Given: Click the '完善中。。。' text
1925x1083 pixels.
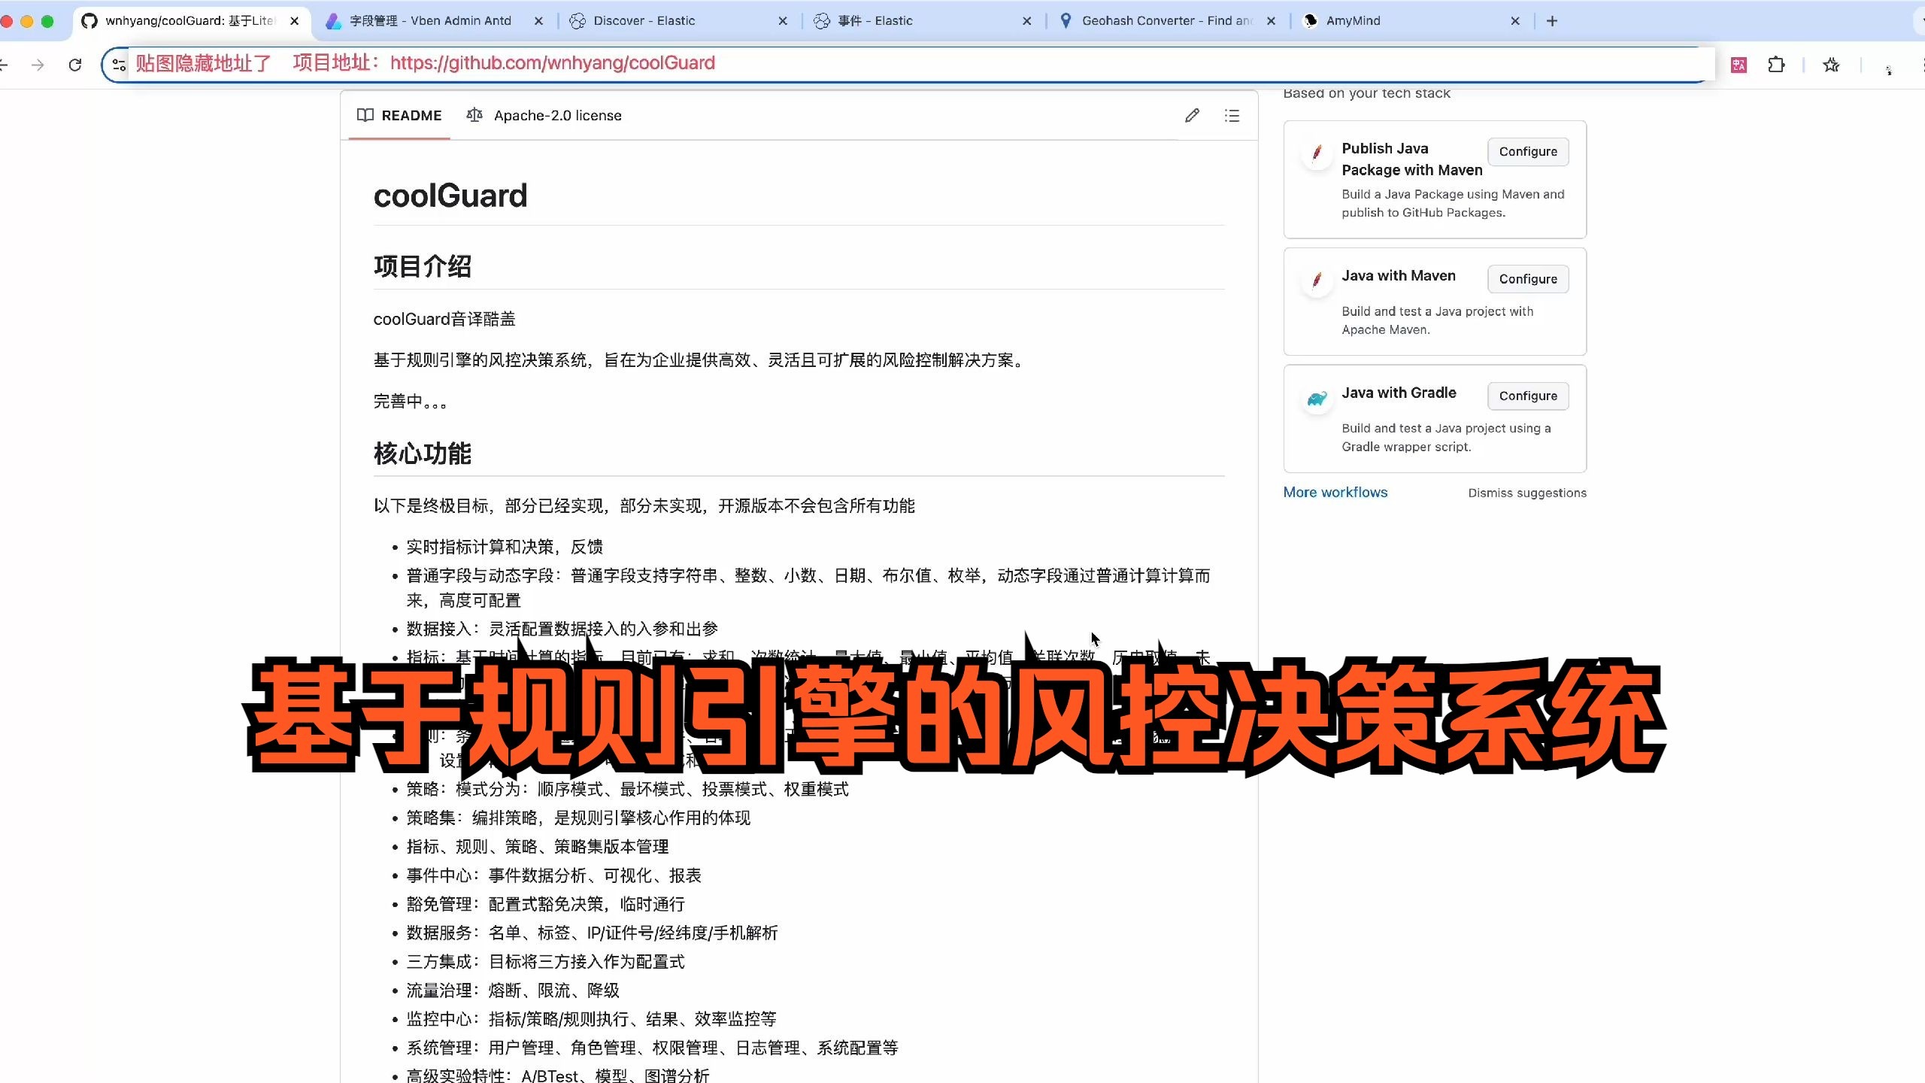Looking at the screenshot, I should [x=410, y=402].
